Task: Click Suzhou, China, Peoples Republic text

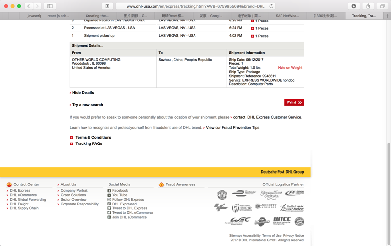Action: click(x=185, y=60)
